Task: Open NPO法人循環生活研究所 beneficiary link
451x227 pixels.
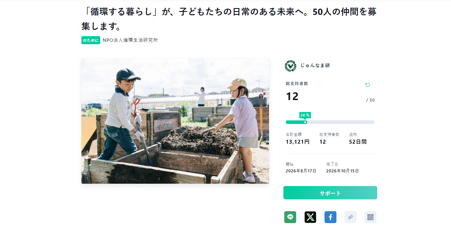Action: tap(130, 40)
